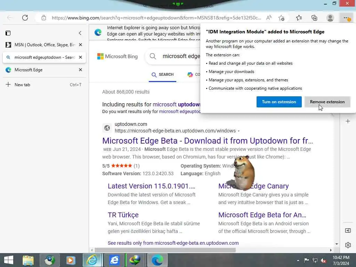Expand the uptodown.com URL dropdown arrow
This screenshot has width=356, height=267.
(x=238, y=131)
